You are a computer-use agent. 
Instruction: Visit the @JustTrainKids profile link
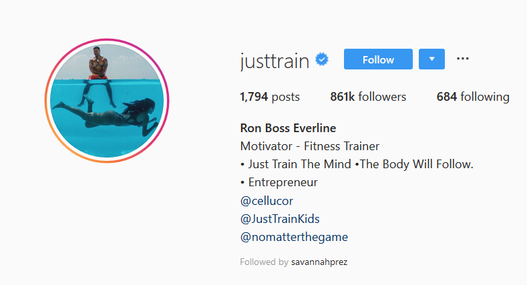(x=280, y=219)
